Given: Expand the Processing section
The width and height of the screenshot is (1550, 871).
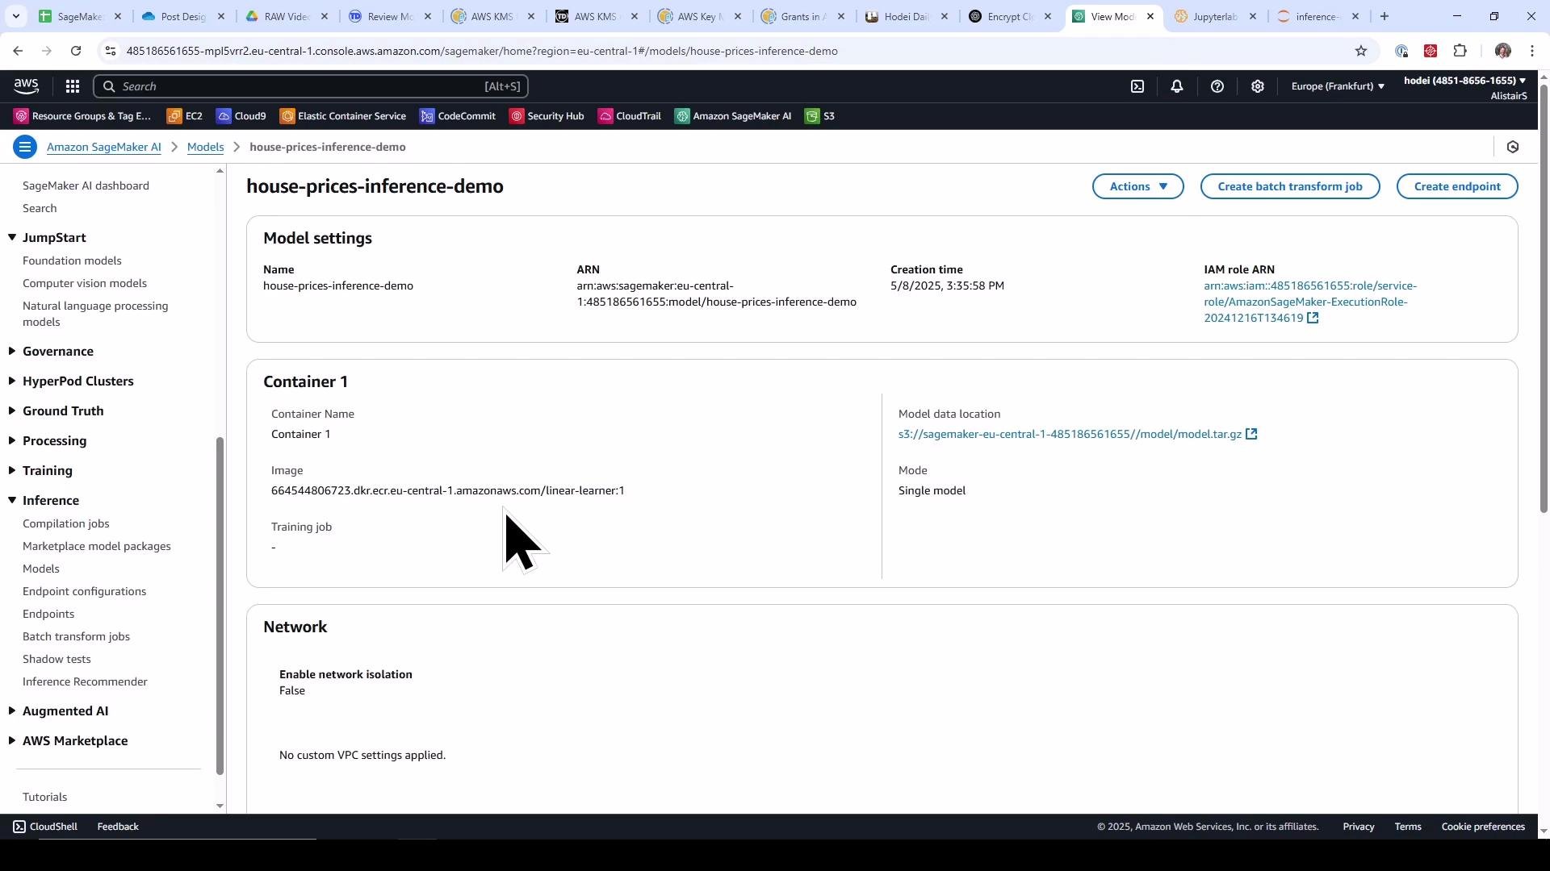Looking at the screenshot, I should (12, 441).
